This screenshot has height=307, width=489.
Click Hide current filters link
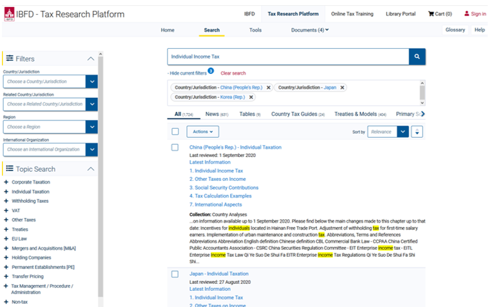pos(188,73)
